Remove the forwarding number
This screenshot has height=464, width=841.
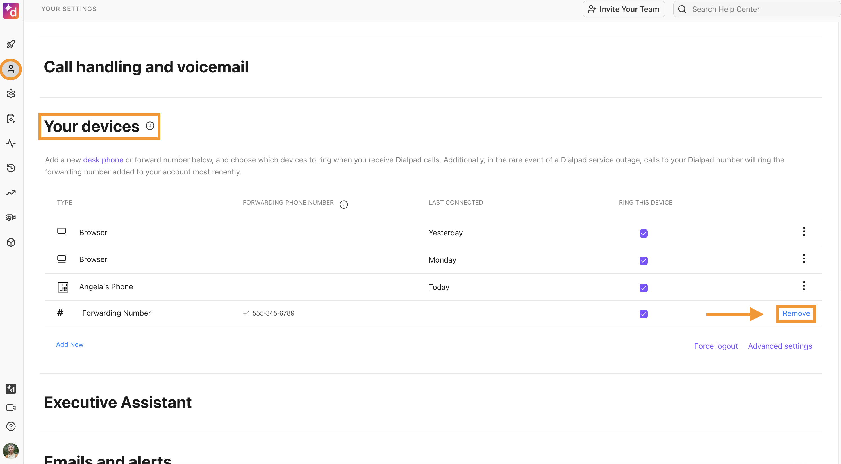796,313
